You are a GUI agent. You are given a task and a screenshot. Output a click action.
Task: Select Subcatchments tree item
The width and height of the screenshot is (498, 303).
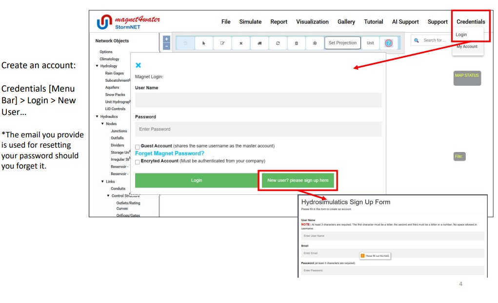(118, 80)
